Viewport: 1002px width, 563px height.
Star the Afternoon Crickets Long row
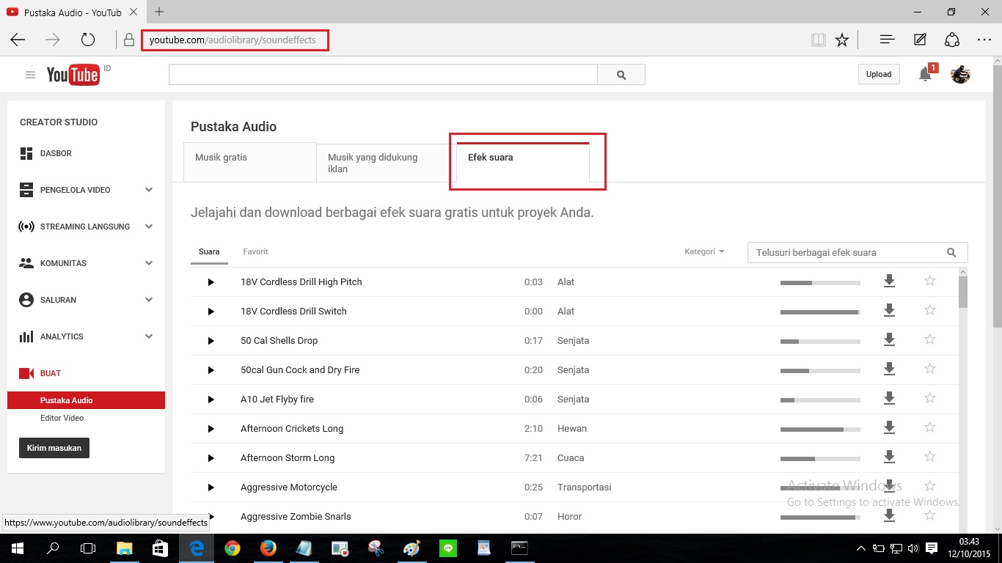point(930,427)
